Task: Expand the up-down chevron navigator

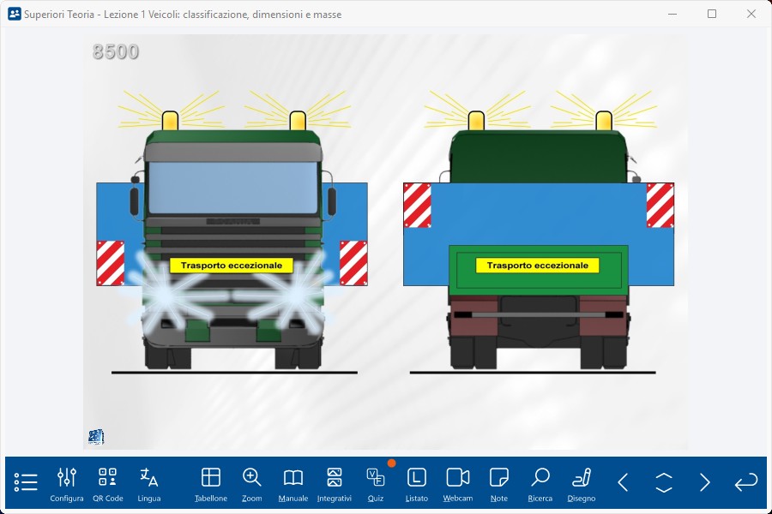Action: click(664, 482)
